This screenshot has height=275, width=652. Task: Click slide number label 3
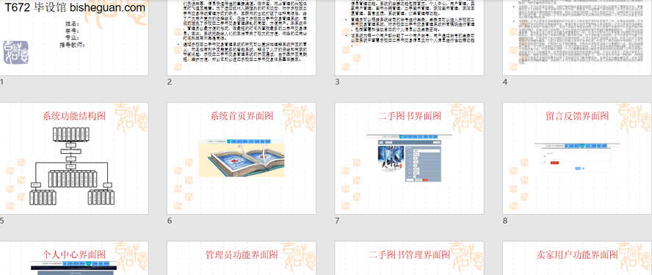tap(337, 82)
